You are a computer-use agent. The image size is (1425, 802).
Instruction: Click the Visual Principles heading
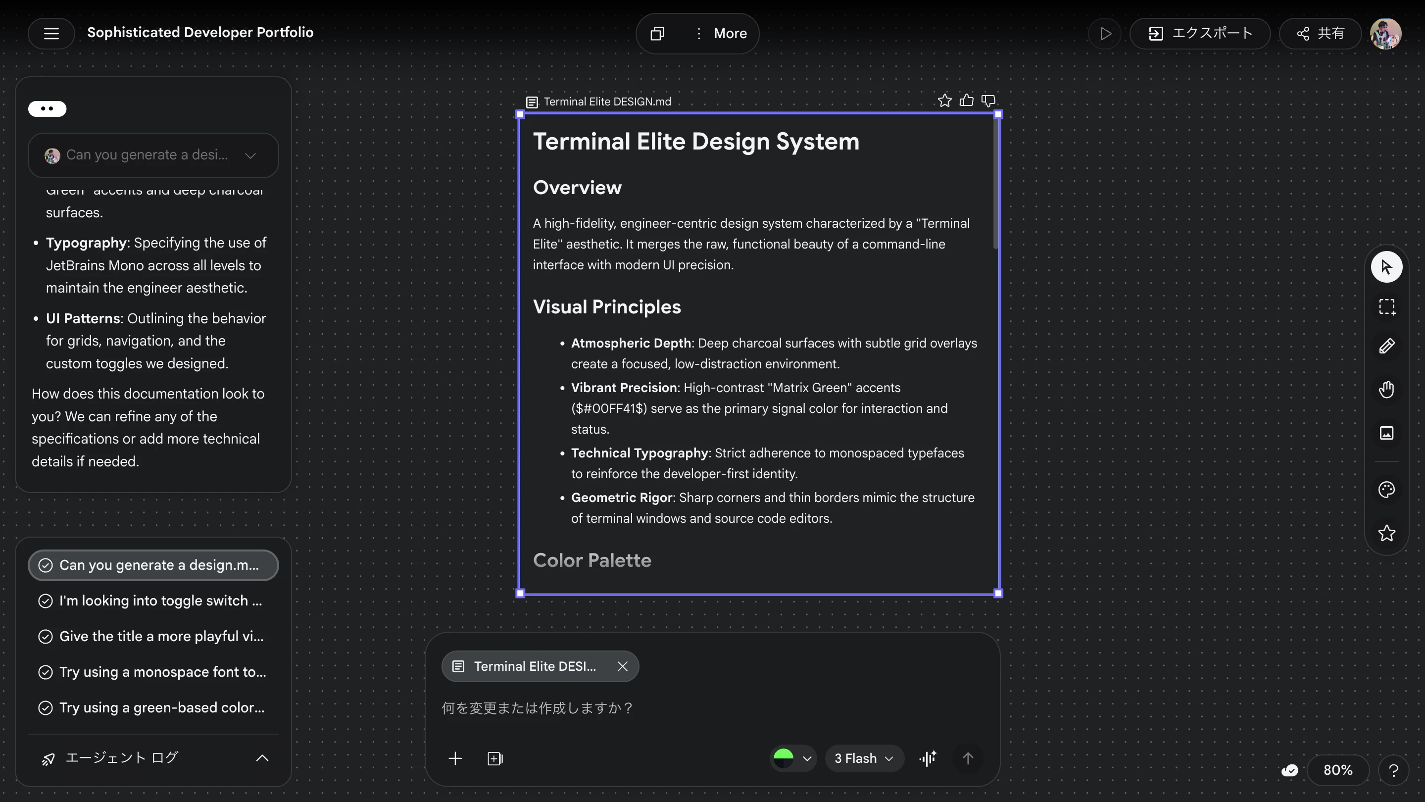click(607, 307)
